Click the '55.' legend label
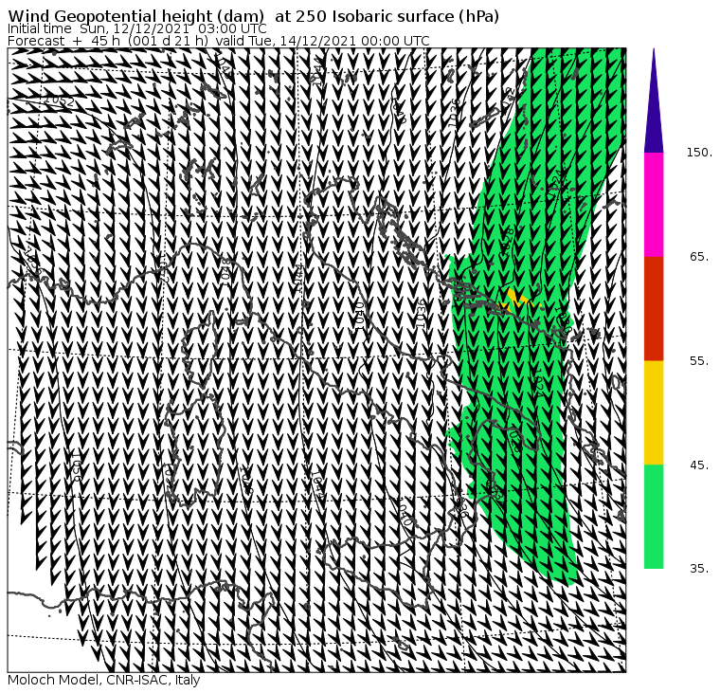This screenshot has height=693, width=720. coord(699,361)
